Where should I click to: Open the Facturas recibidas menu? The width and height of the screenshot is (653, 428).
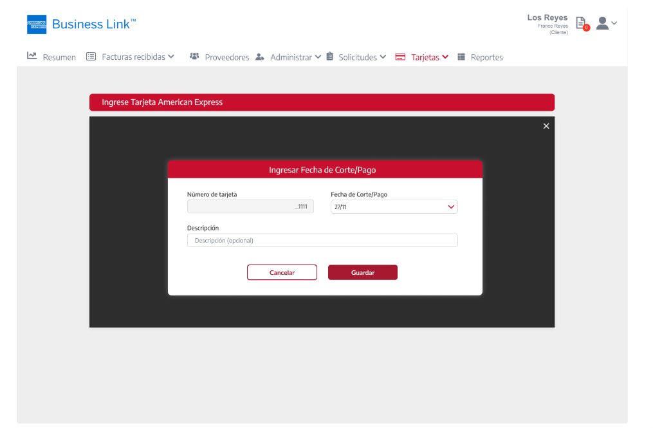coord(133,57)
